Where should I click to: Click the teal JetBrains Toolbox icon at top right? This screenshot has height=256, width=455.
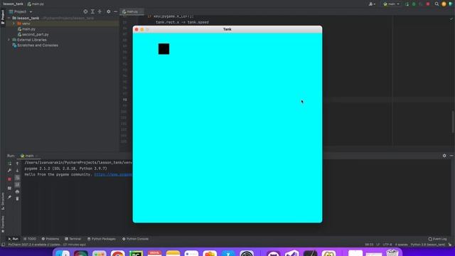(x=450, y=4)
